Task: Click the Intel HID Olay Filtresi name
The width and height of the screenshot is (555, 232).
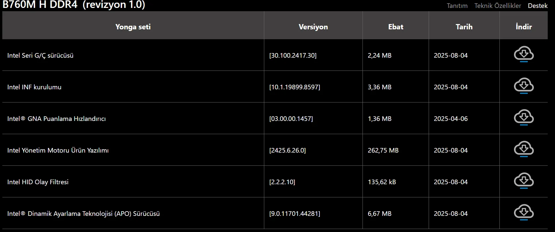Action: point(38,182)
